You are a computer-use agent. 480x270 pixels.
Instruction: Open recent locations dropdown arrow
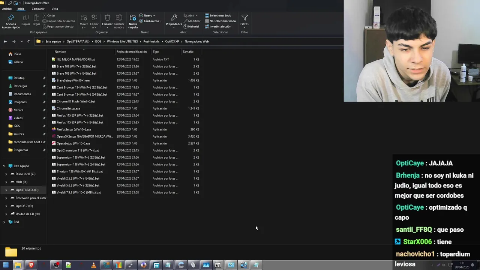pos(21,41)
